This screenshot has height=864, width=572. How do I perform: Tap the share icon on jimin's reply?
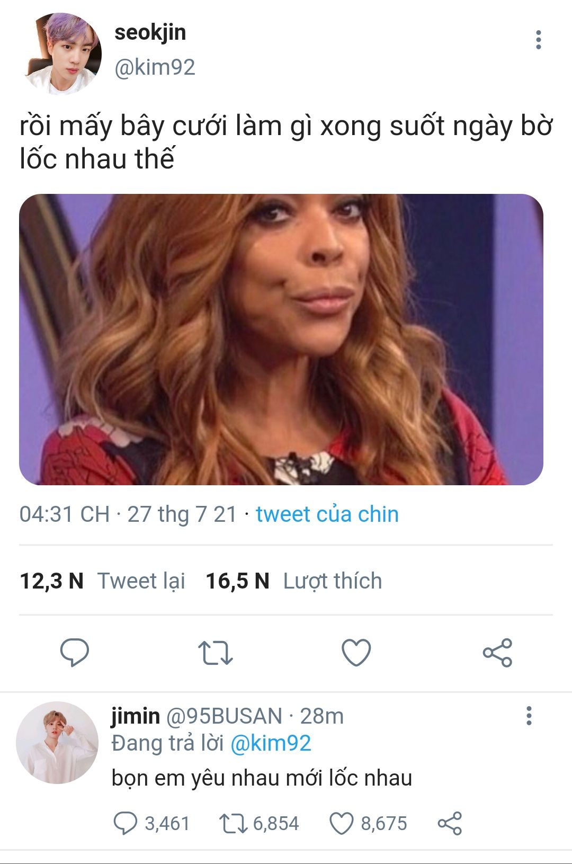450,823
